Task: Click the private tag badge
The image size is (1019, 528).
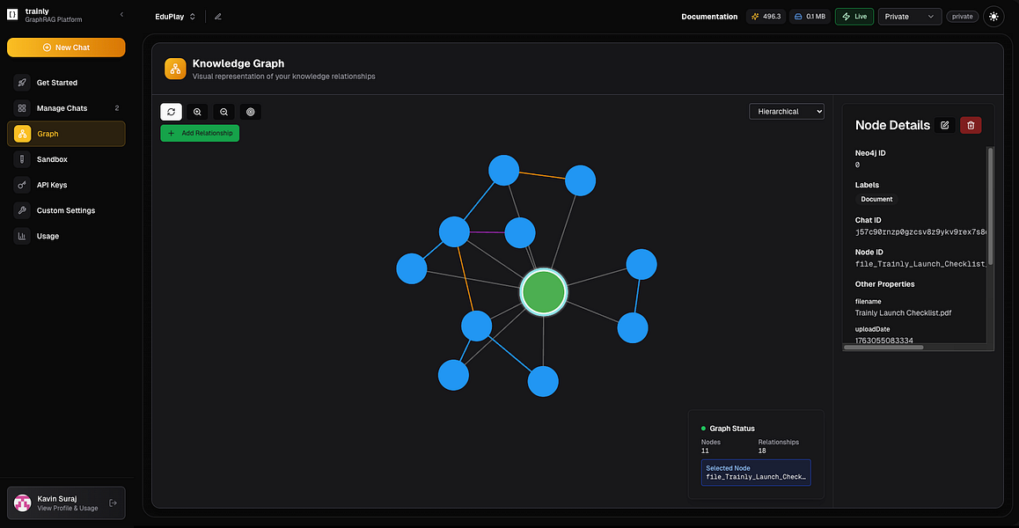Action: point(963,17)
